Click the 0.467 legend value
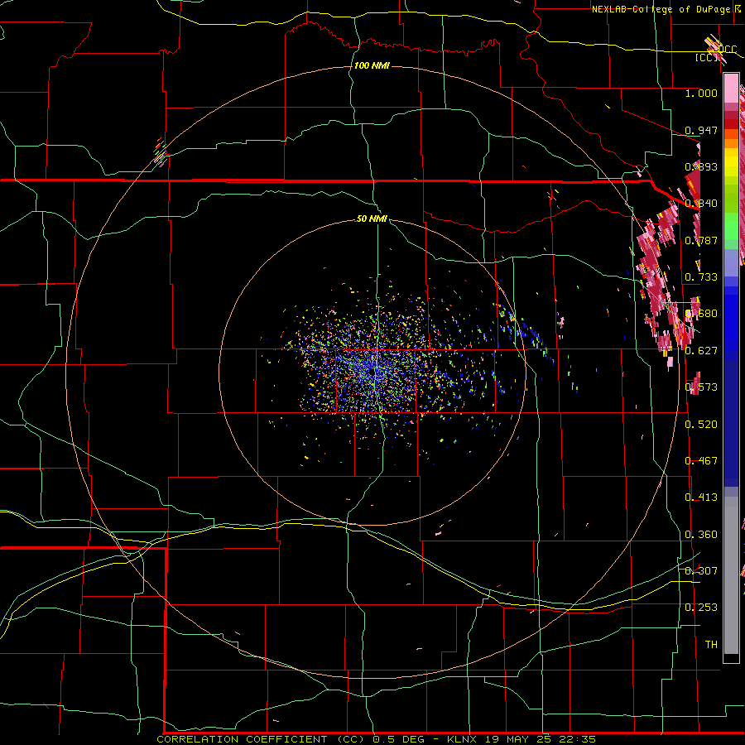 tap(701, 461)
